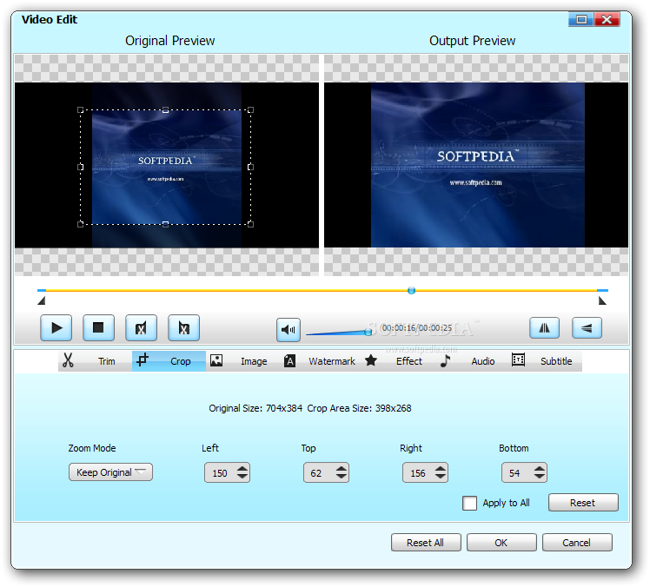
Task: Click the trim start triangle marker
Action: coord(41,300)
